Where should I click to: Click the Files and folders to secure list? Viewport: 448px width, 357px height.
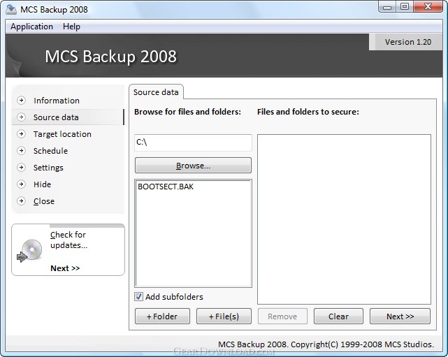click(x=344, y=219)
